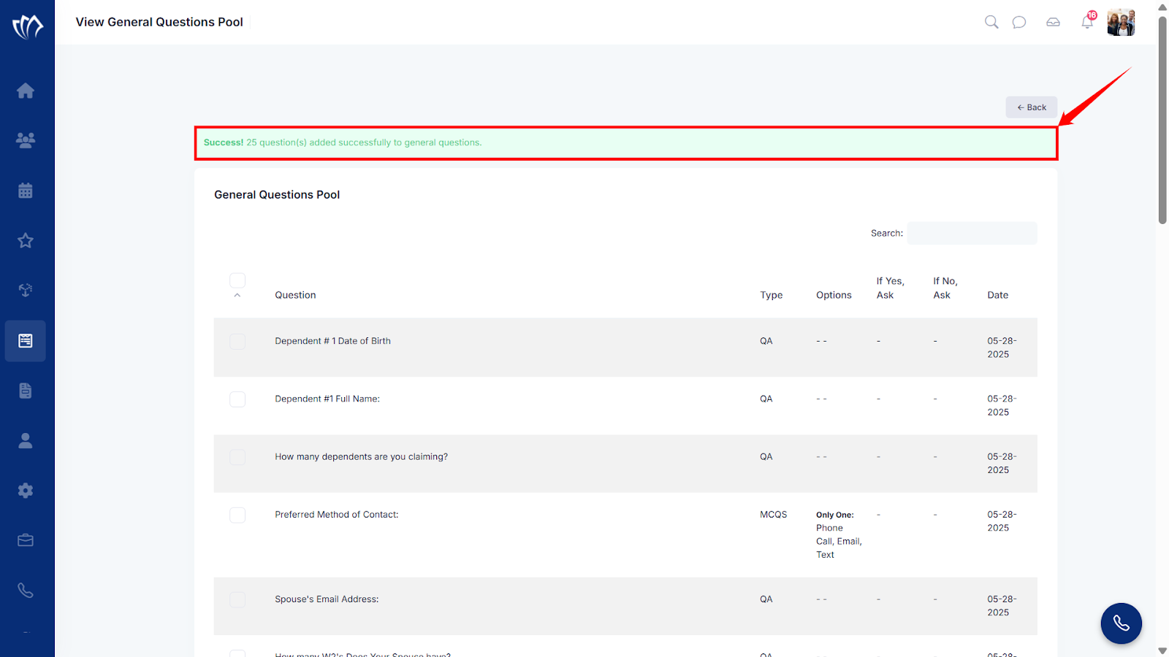Select the highlighted questions form sidebar icon
1169x657 pixels.
coord(26,341)
